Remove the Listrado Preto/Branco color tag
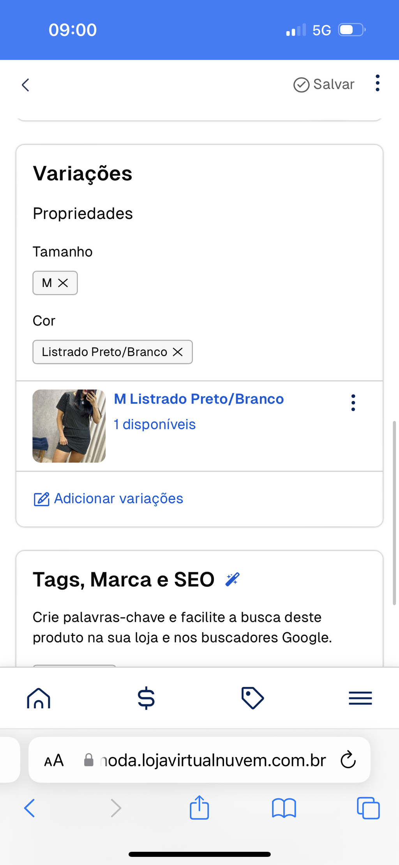This screenshot has height=865, width=399. click(178, 352)
